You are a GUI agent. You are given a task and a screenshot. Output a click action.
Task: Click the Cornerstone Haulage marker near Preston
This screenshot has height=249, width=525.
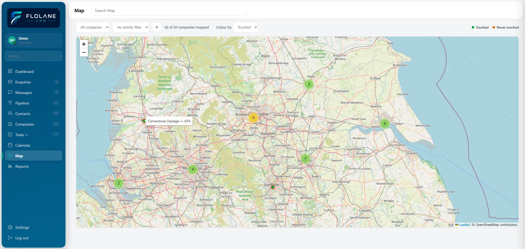point(144,121)
